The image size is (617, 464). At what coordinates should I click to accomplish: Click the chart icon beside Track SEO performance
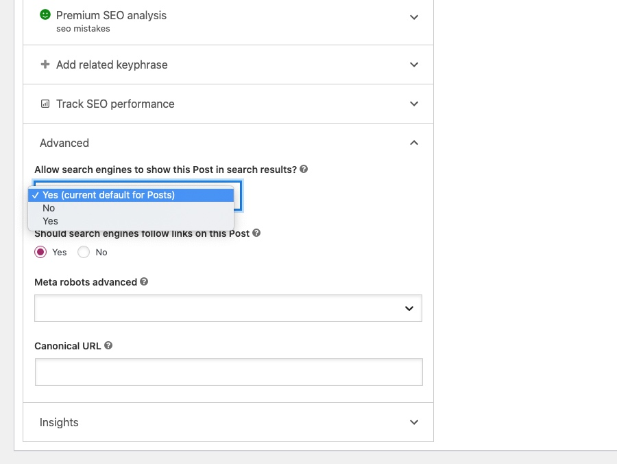[45, 104]
